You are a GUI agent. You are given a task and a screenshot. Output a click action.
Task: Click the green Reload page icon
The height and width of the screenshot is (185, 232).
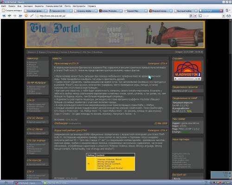[9, 16]
